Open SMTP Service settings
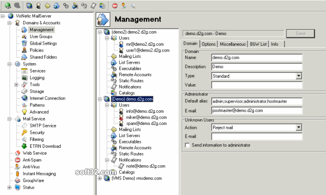326x195 pixels. click(43, 126)
